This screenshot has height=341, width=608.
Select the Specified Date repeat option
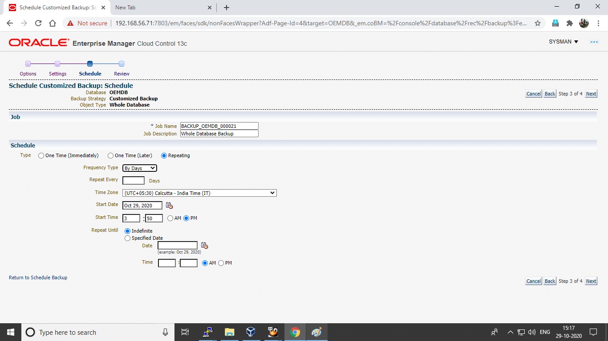click(x=128, y=238)
